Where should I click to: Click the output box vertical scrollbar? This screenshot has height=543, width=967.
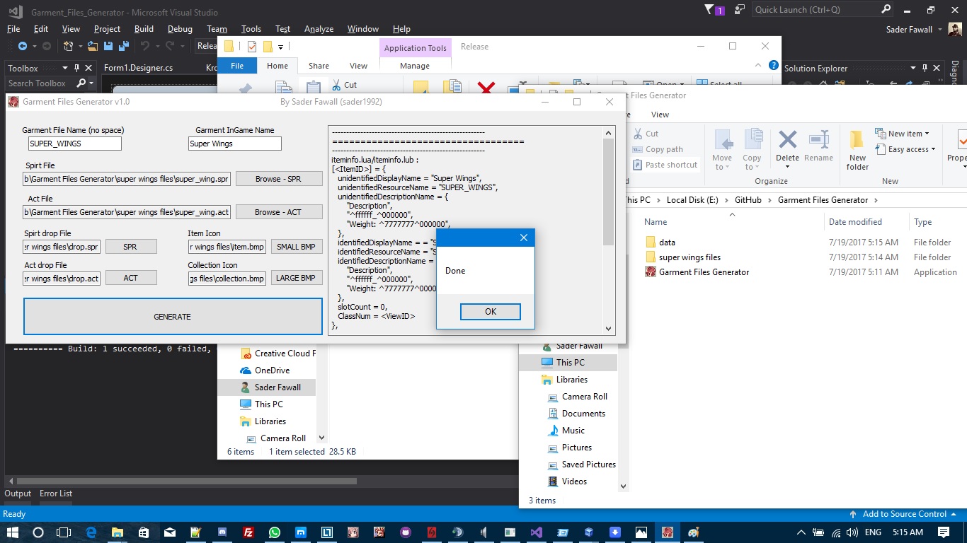coord(608,230)
